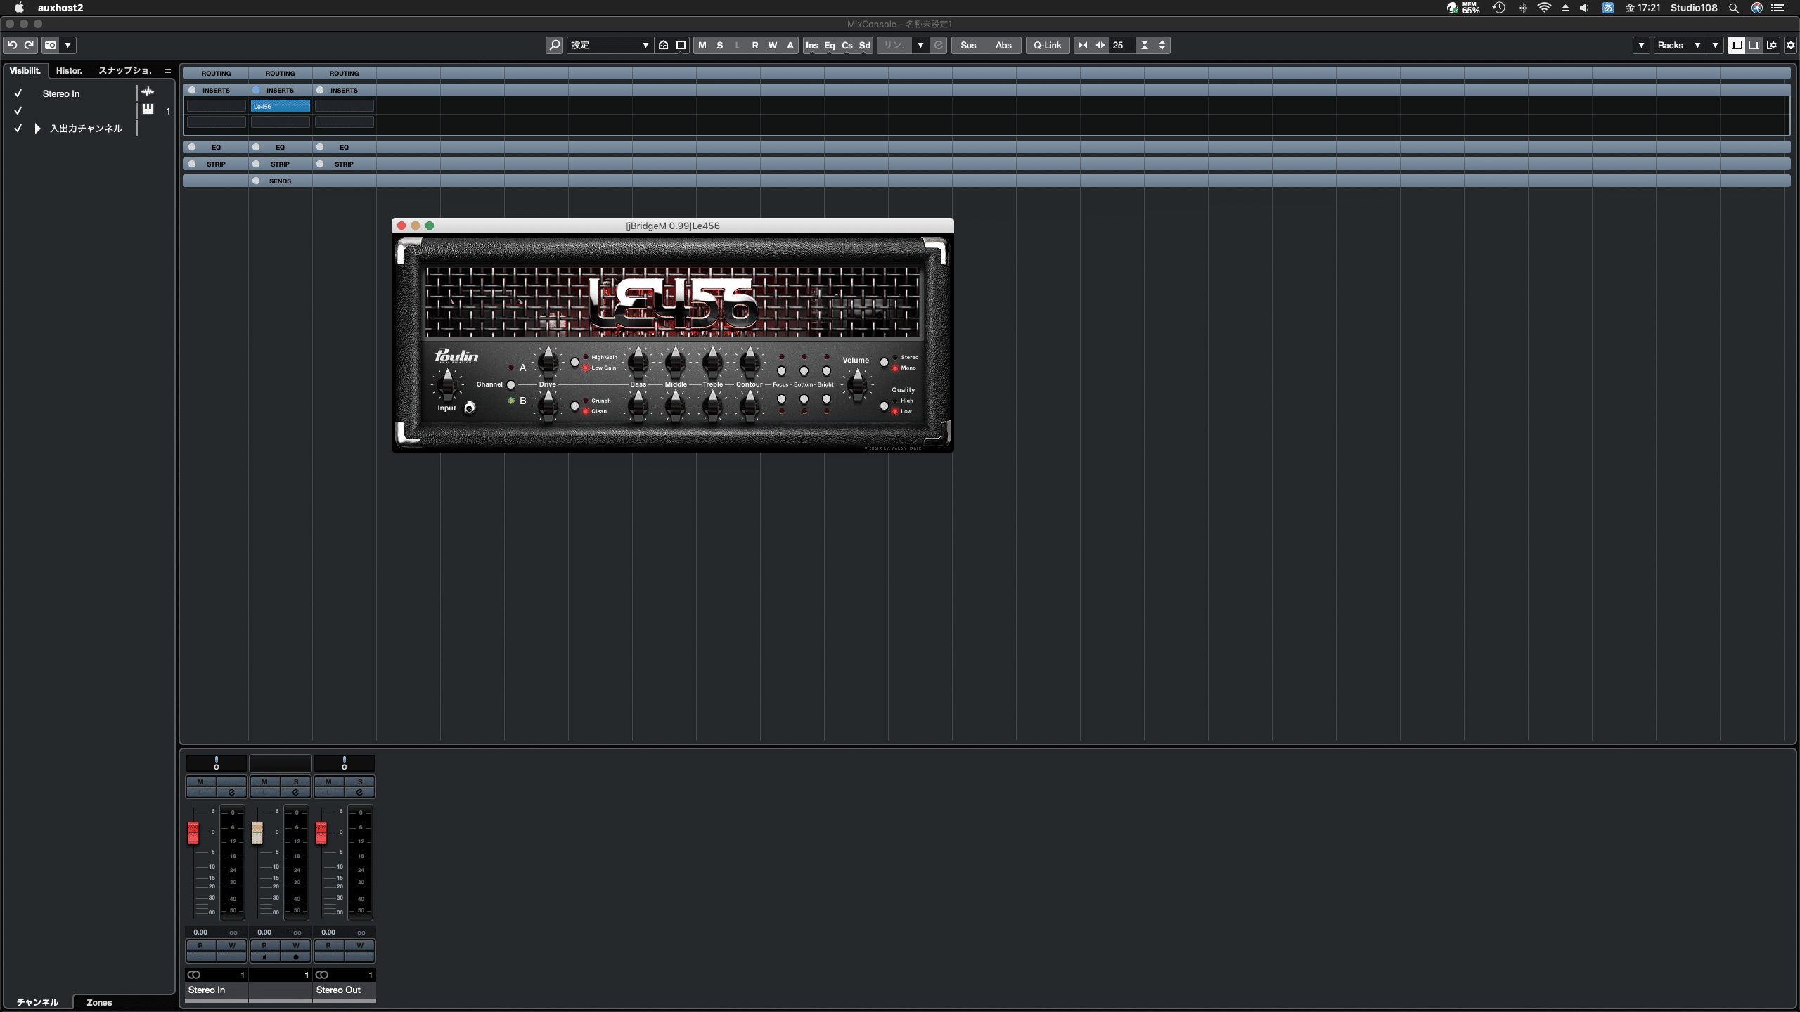The image size is (1800, 1012).
Task: Enable Q-Link channel linking
Action: pyautogui.click(x=1047, y=45)
